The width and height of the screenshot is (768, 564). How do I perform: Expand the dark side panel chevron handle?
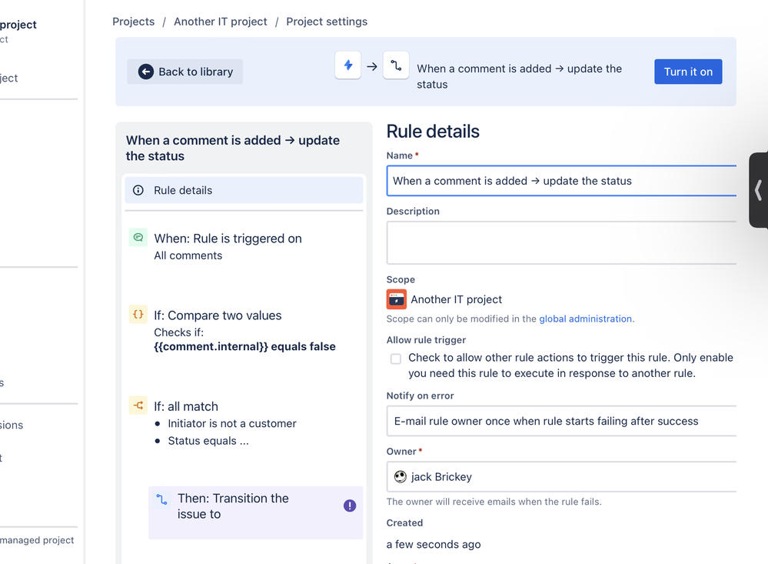pos(758,190)
